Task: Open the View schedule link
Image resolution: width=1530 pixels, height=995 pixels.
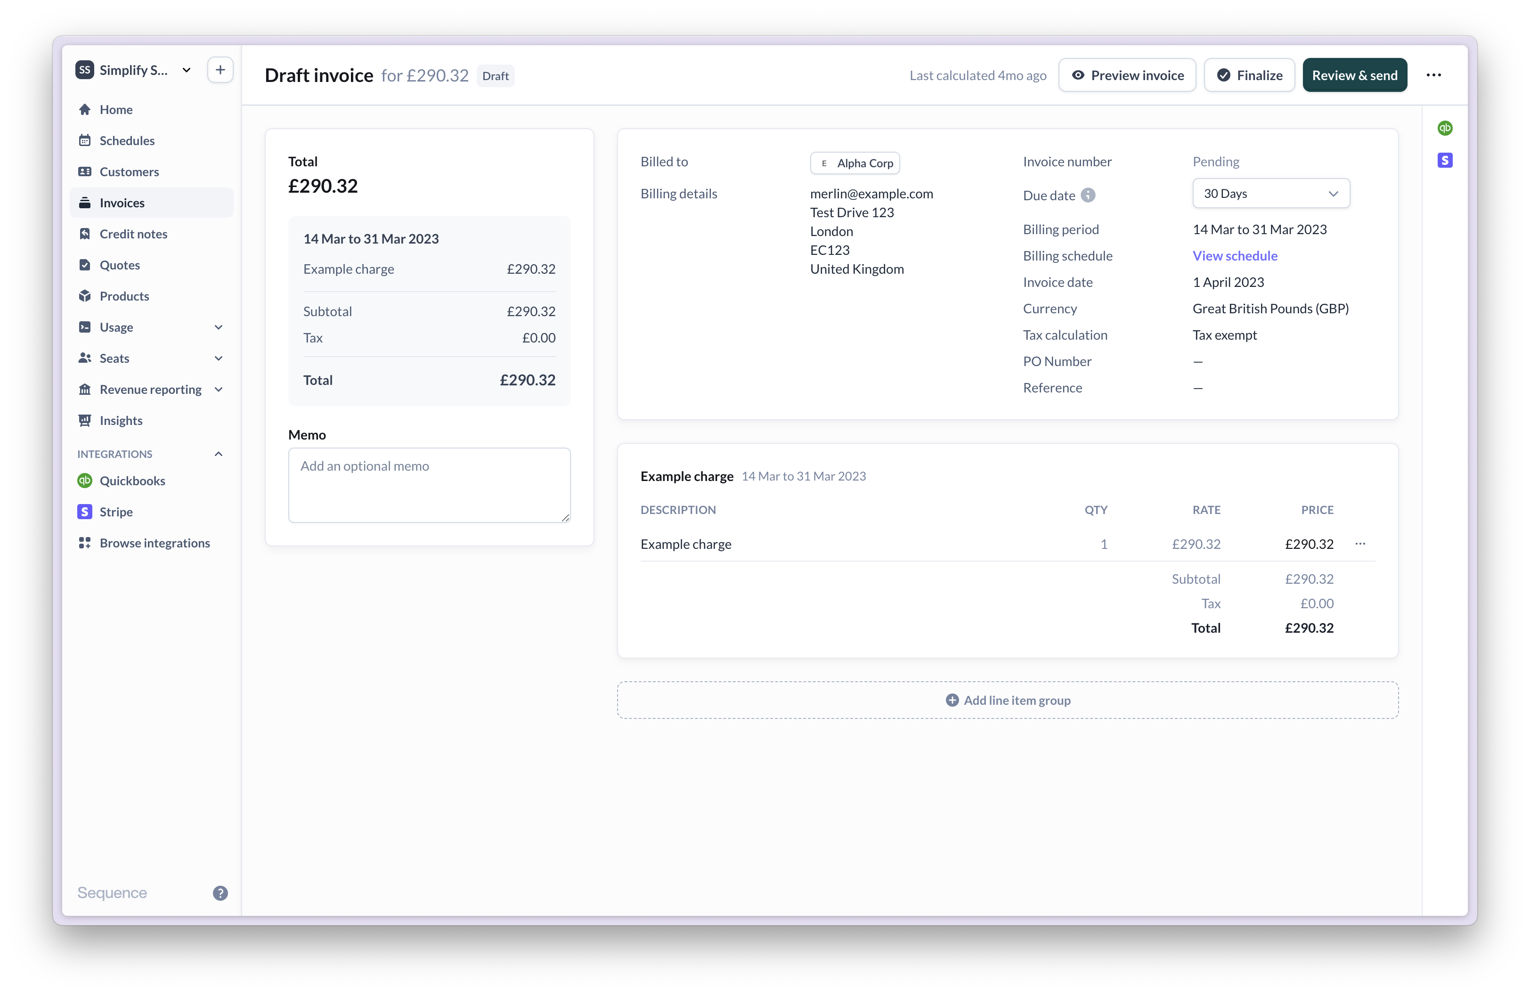Action: [x=1234, y=256]
